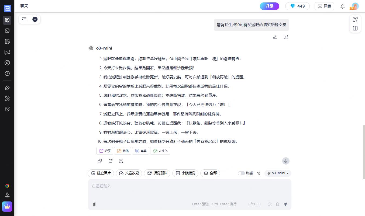Click response line 6 about 冰箱前猶豫

tap(167, 104)
